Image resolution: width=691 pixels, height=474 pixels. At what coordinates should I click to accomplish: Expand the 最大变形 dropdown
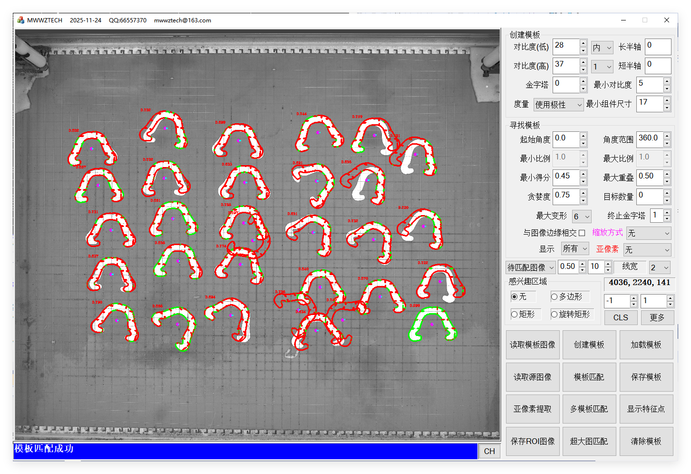[582, 217]
